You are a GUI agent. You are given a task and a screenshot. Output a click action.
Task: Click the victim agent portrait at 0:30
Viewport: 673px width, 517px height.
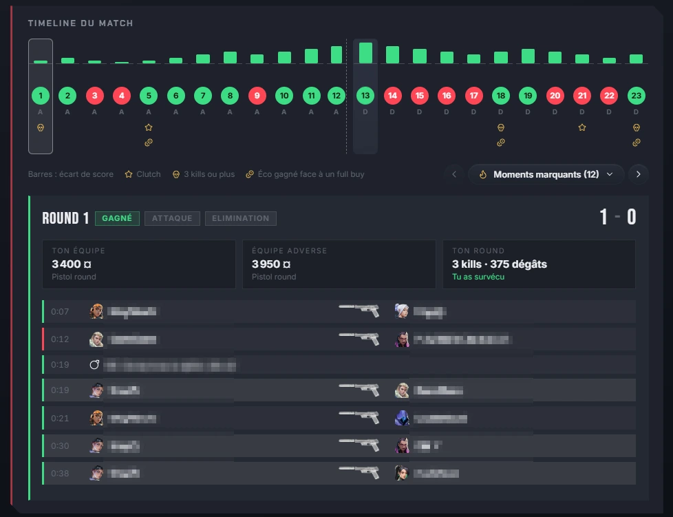402,445
